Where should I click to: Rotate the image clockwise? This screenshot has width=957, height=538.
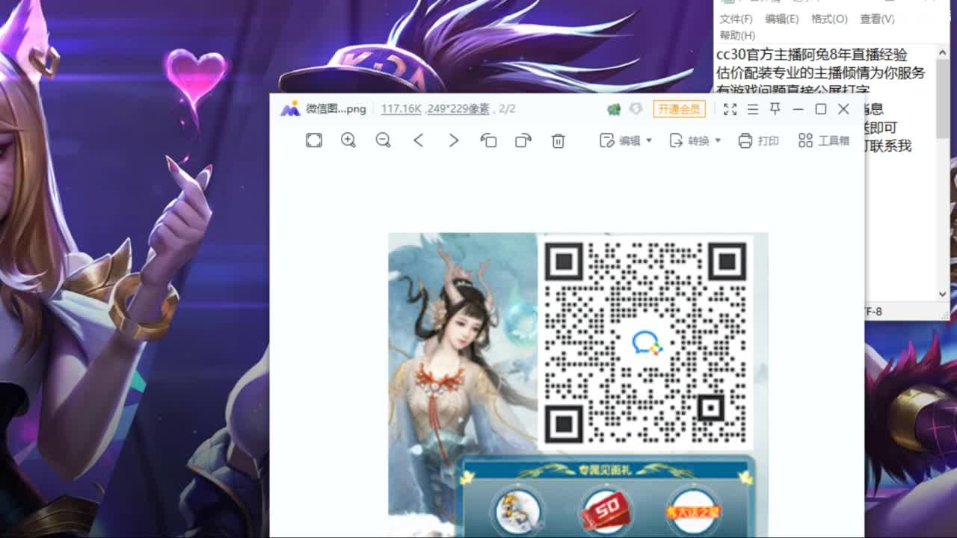[x=523, y=140]
